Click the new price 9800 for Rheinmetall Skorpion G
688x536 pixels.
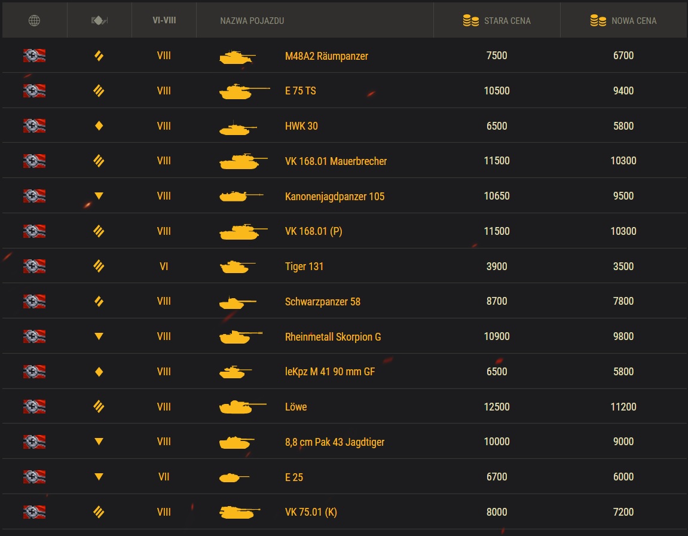click(x=623, y=336)
